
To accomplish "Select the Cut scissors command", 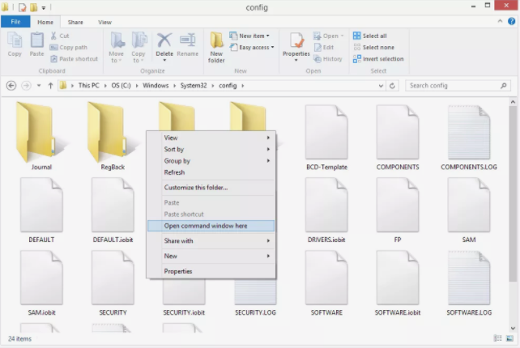I will point(60,36).
